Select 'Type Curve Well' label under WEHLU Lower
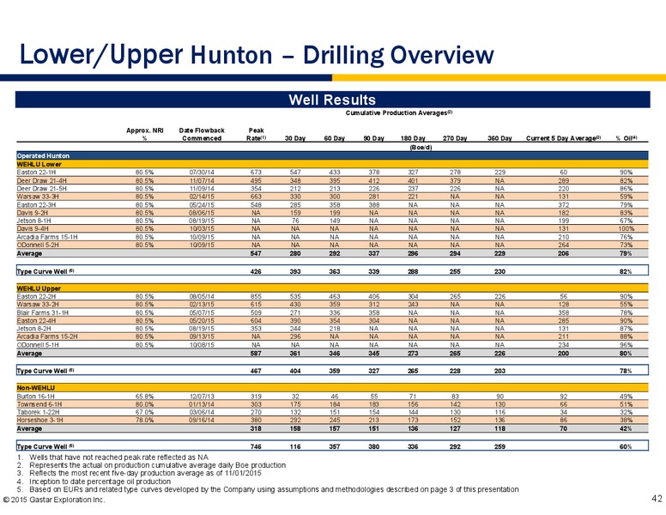The height and width of the screenshot is (515, 666). point(45,272)
